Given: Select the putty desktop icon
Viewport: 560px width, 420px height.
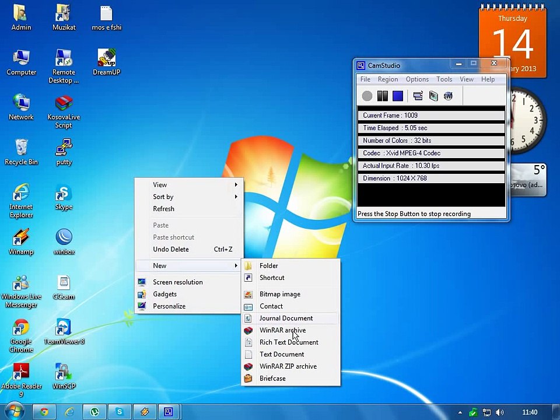Looking at the screenshot, I should (x=64, y=152).
